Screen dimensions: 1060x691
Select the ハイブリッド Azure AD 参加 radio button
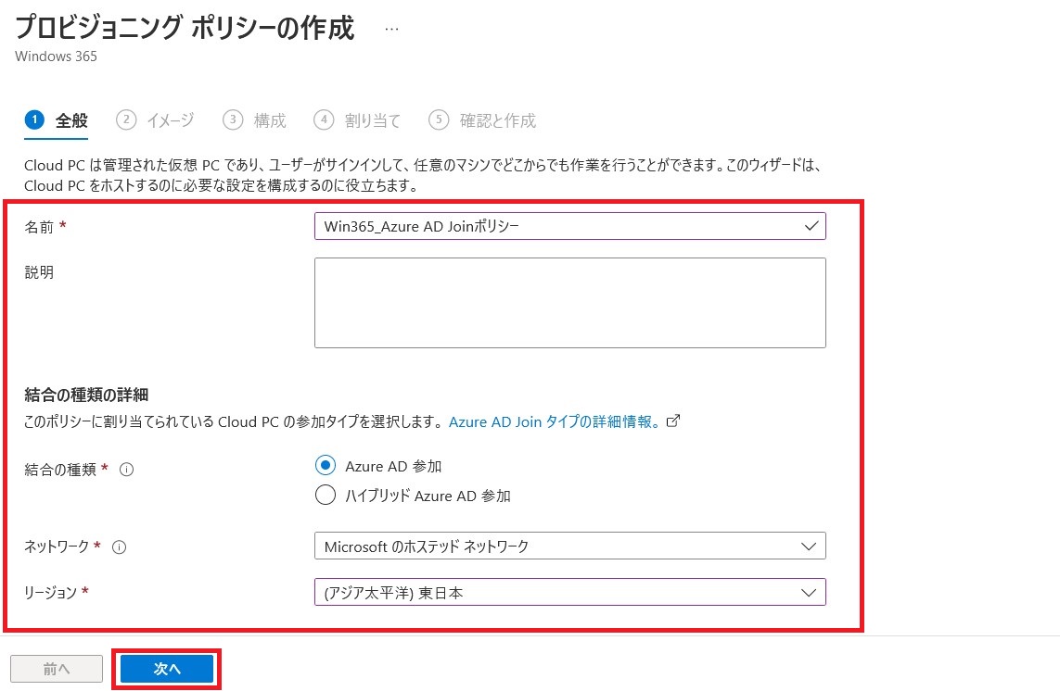click(x=326, y=496)
